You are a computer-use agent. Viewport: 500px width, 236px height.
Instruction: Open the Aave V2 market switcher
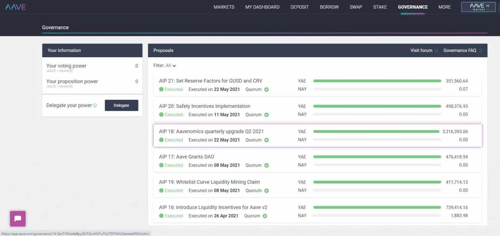(478, 7)
